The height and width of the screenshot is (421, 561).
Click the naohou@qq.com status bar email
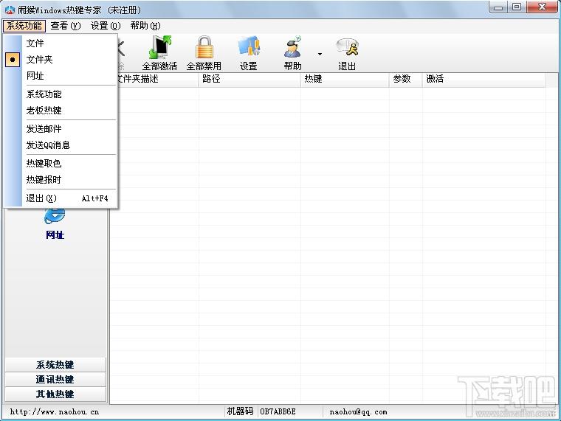358,411
